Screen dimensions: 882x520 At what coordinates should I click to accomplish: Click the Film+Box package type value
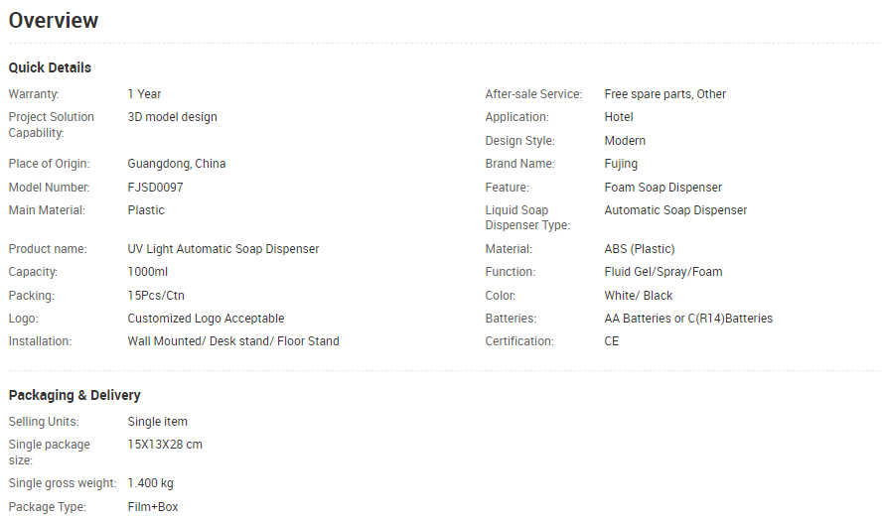click(152, 506)
